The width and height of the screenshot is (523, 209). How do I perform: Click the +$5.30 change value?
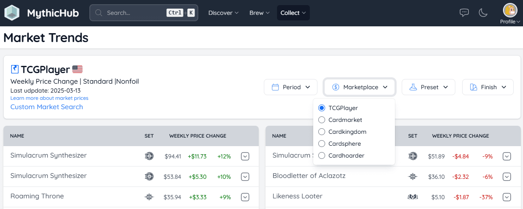197,177
